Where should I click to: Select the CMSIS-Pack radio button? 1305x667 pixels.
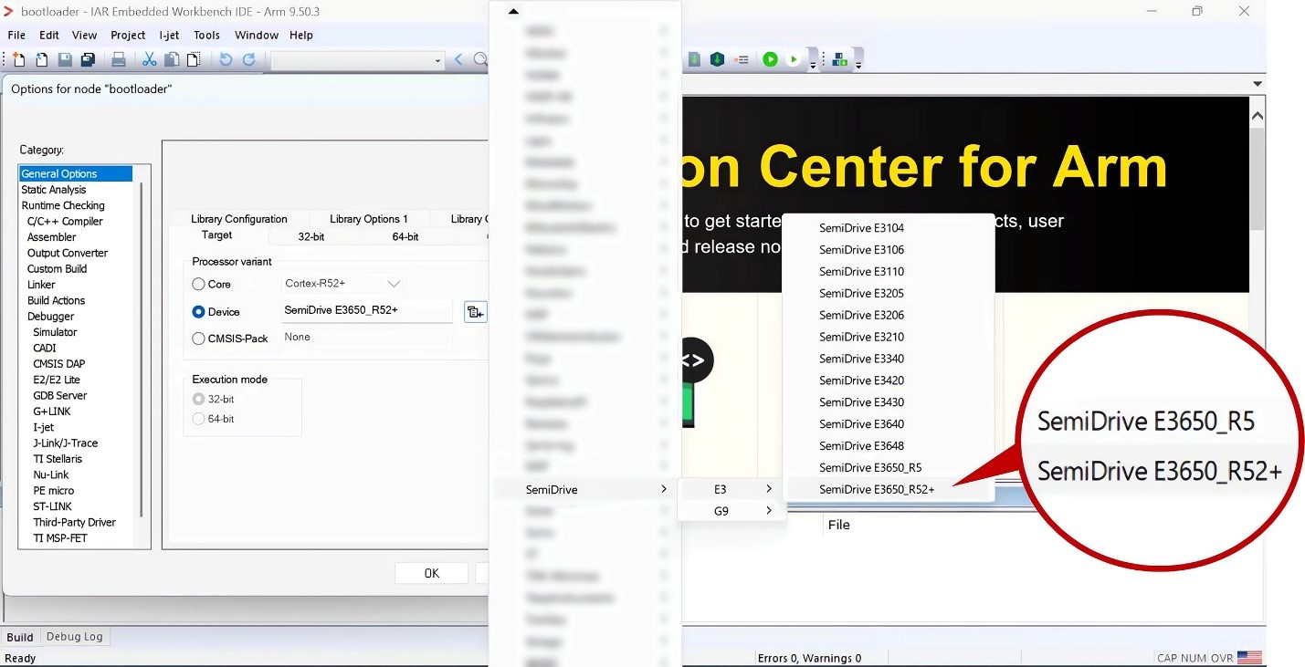[x=198, y=339]
